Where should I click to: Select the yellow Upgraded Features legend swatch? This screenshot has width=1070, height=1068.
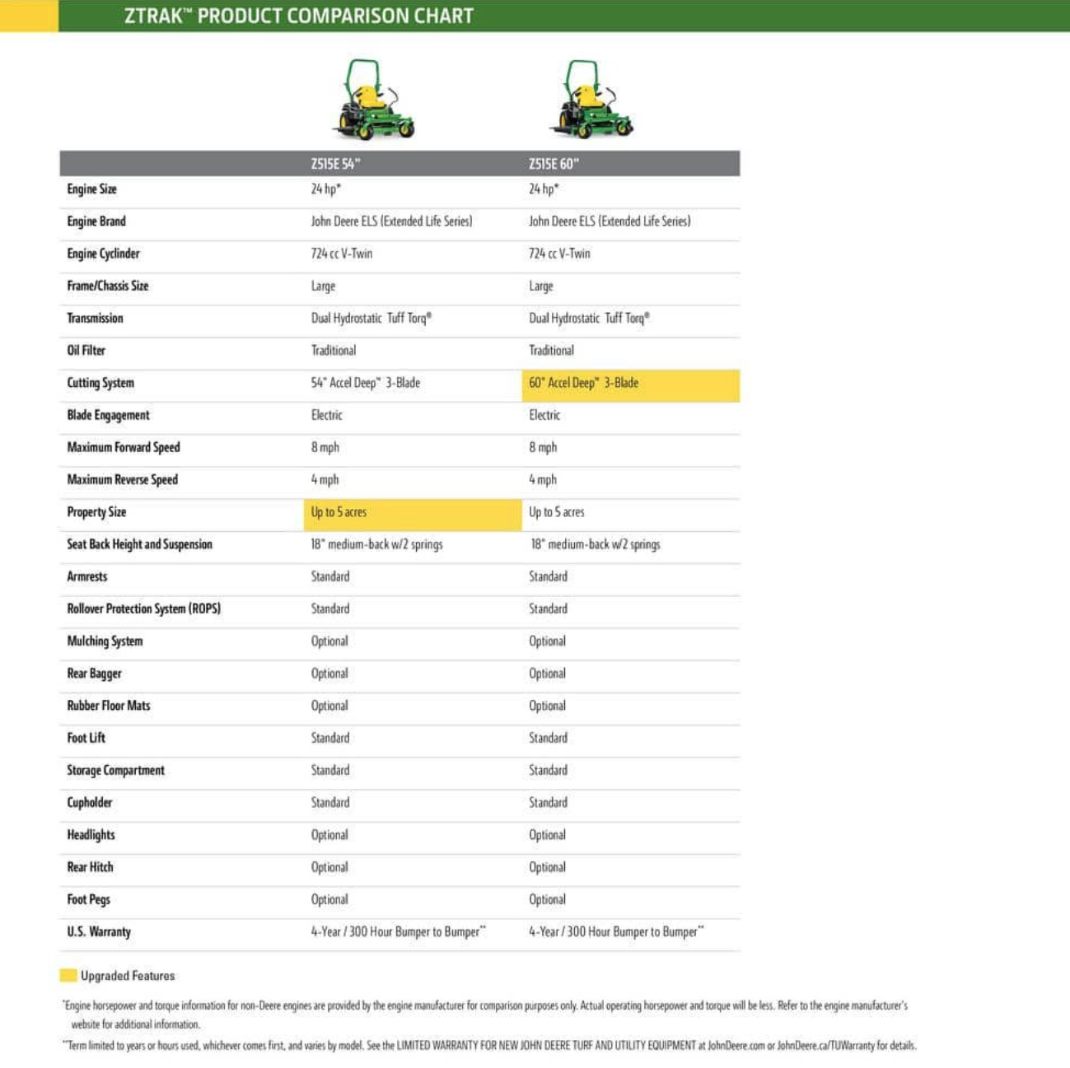(x=68, y=976)
